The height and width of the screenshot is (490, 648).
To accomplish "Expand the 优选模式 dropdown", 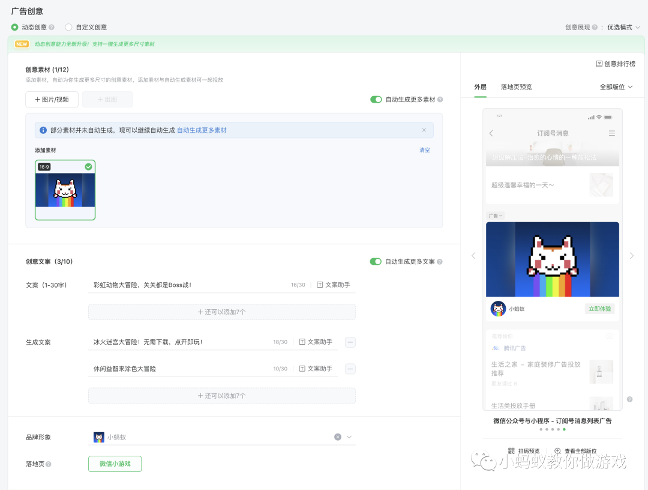I will (623, 27).
